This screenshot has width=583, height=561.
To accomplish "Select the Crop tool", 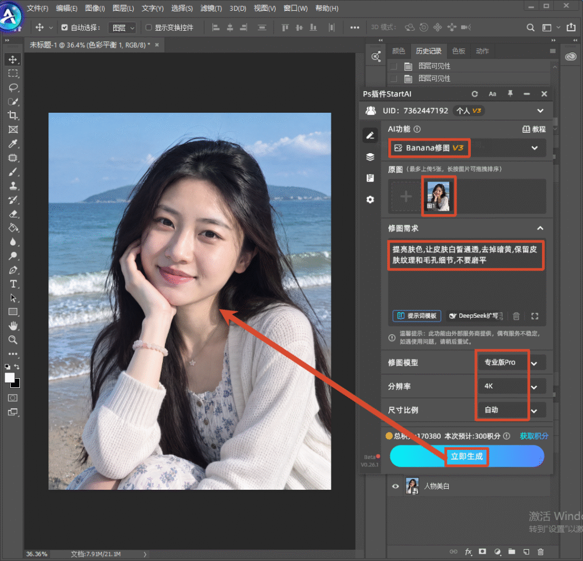I will tap(13, 116).
